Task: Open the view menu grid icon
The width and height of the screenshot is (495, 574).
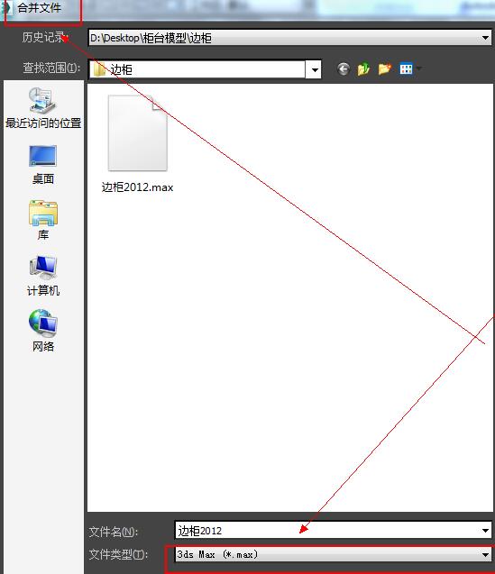Action: click(406, 68)
